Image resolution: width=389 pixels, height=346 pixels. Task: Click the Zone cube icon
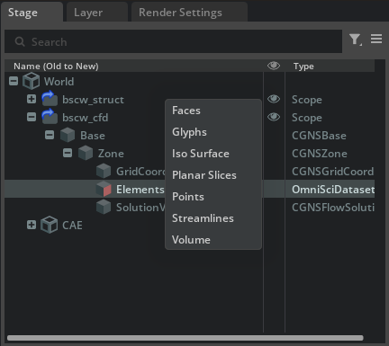point(86,153)
